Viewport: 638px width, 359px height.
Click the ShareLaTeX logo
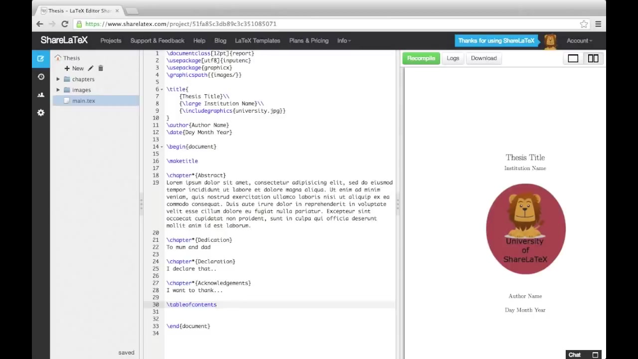pyautogui.click(x=64, y=40)
